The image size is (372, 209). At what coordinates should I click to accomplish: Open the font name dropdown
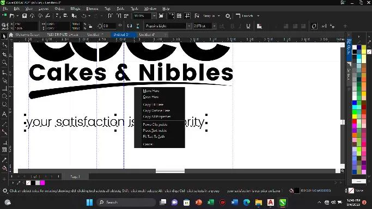pos(189,26)
